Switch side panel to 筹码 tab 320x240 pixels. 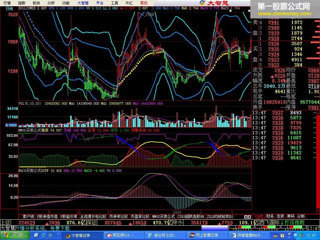[x=291, y=216]
